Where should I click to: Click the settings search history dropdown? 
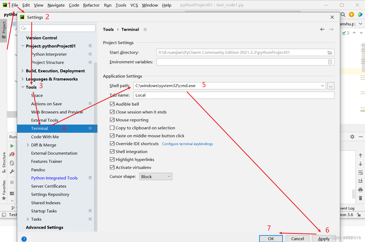24,28
